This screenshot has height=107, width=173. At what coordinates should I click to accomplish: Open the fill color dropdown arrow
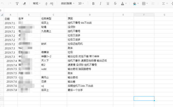click(x=138, y=4)
